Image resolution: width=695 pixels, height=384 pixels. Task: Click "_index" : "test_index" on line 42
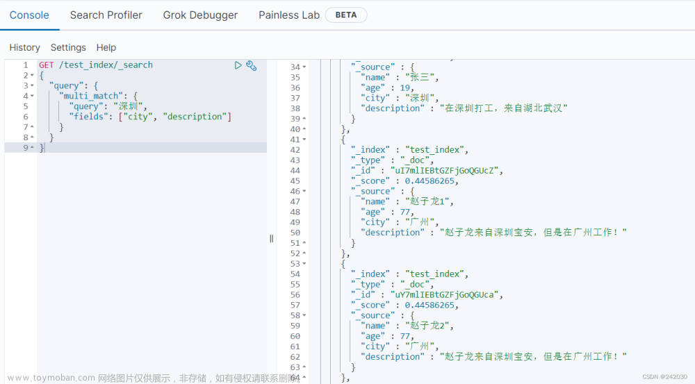click(409, 150)
